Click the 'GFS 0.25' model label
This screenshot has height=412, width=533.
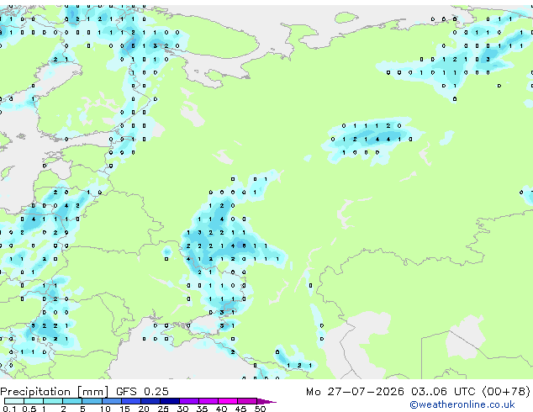click(142, 391)
